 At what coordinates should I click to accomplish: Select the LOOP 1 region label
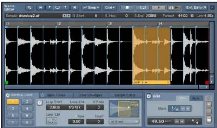tap(151, 82)
